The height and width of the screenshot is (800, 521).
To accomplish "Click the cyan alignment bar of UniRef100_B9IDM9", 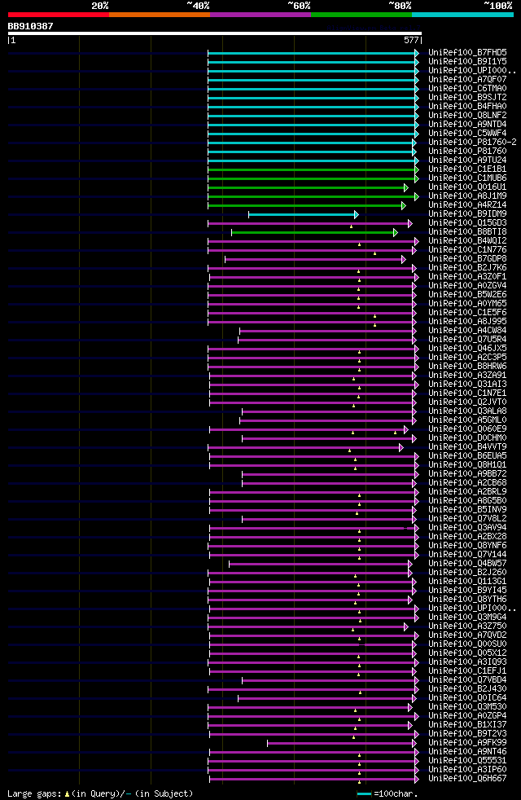I will pos(304,215).
